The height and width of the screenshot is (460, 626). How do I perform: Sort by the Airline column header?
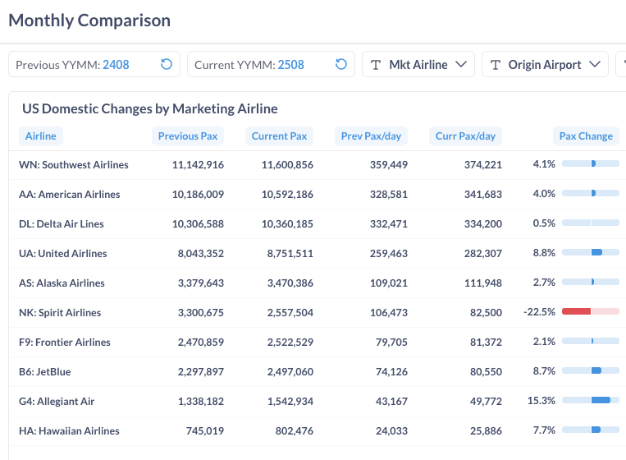(41, 136)
